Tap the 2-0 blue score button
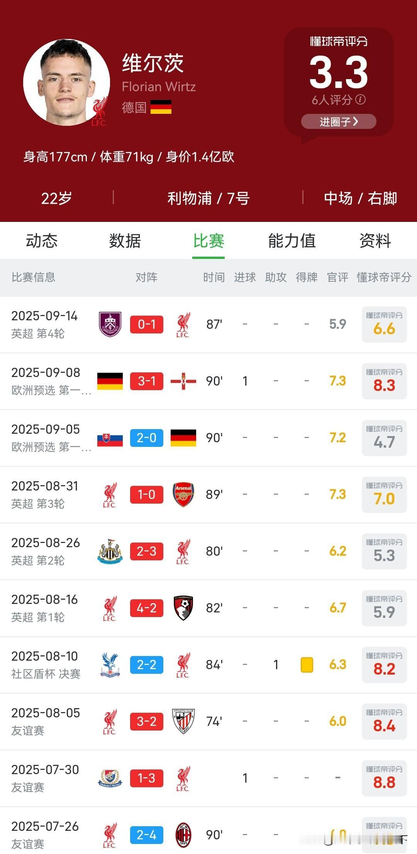This screenshot has width=417, height=854. coord(147,438)
